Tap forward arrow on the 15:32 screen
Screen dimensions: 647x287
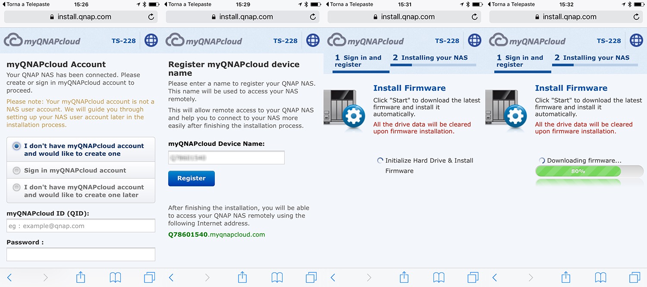coord(531,278)
